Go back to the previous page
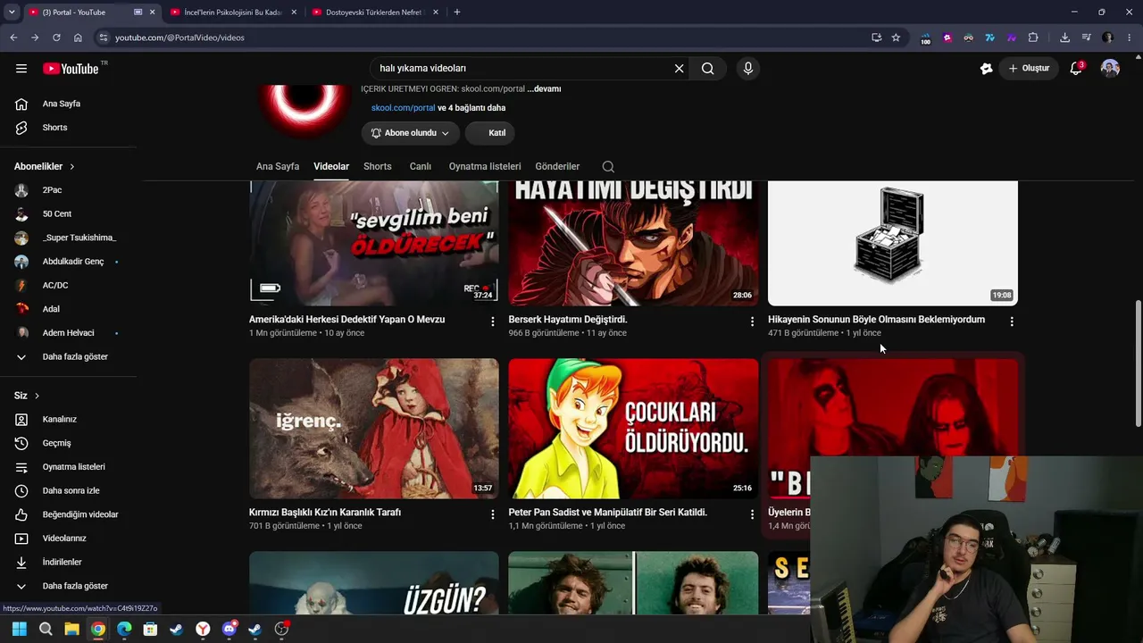The width and height of the screenshot is (1143, 643). pos(13,38)
